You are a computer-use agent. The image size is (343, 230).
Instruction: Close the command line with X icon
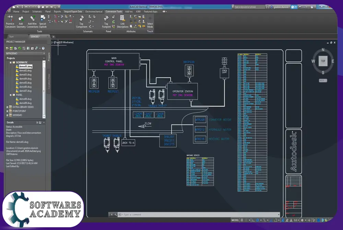point(111,215)
